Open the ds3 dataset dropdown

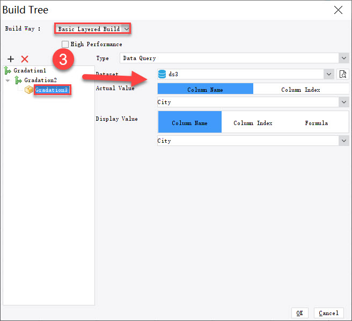tap(329, 74)
